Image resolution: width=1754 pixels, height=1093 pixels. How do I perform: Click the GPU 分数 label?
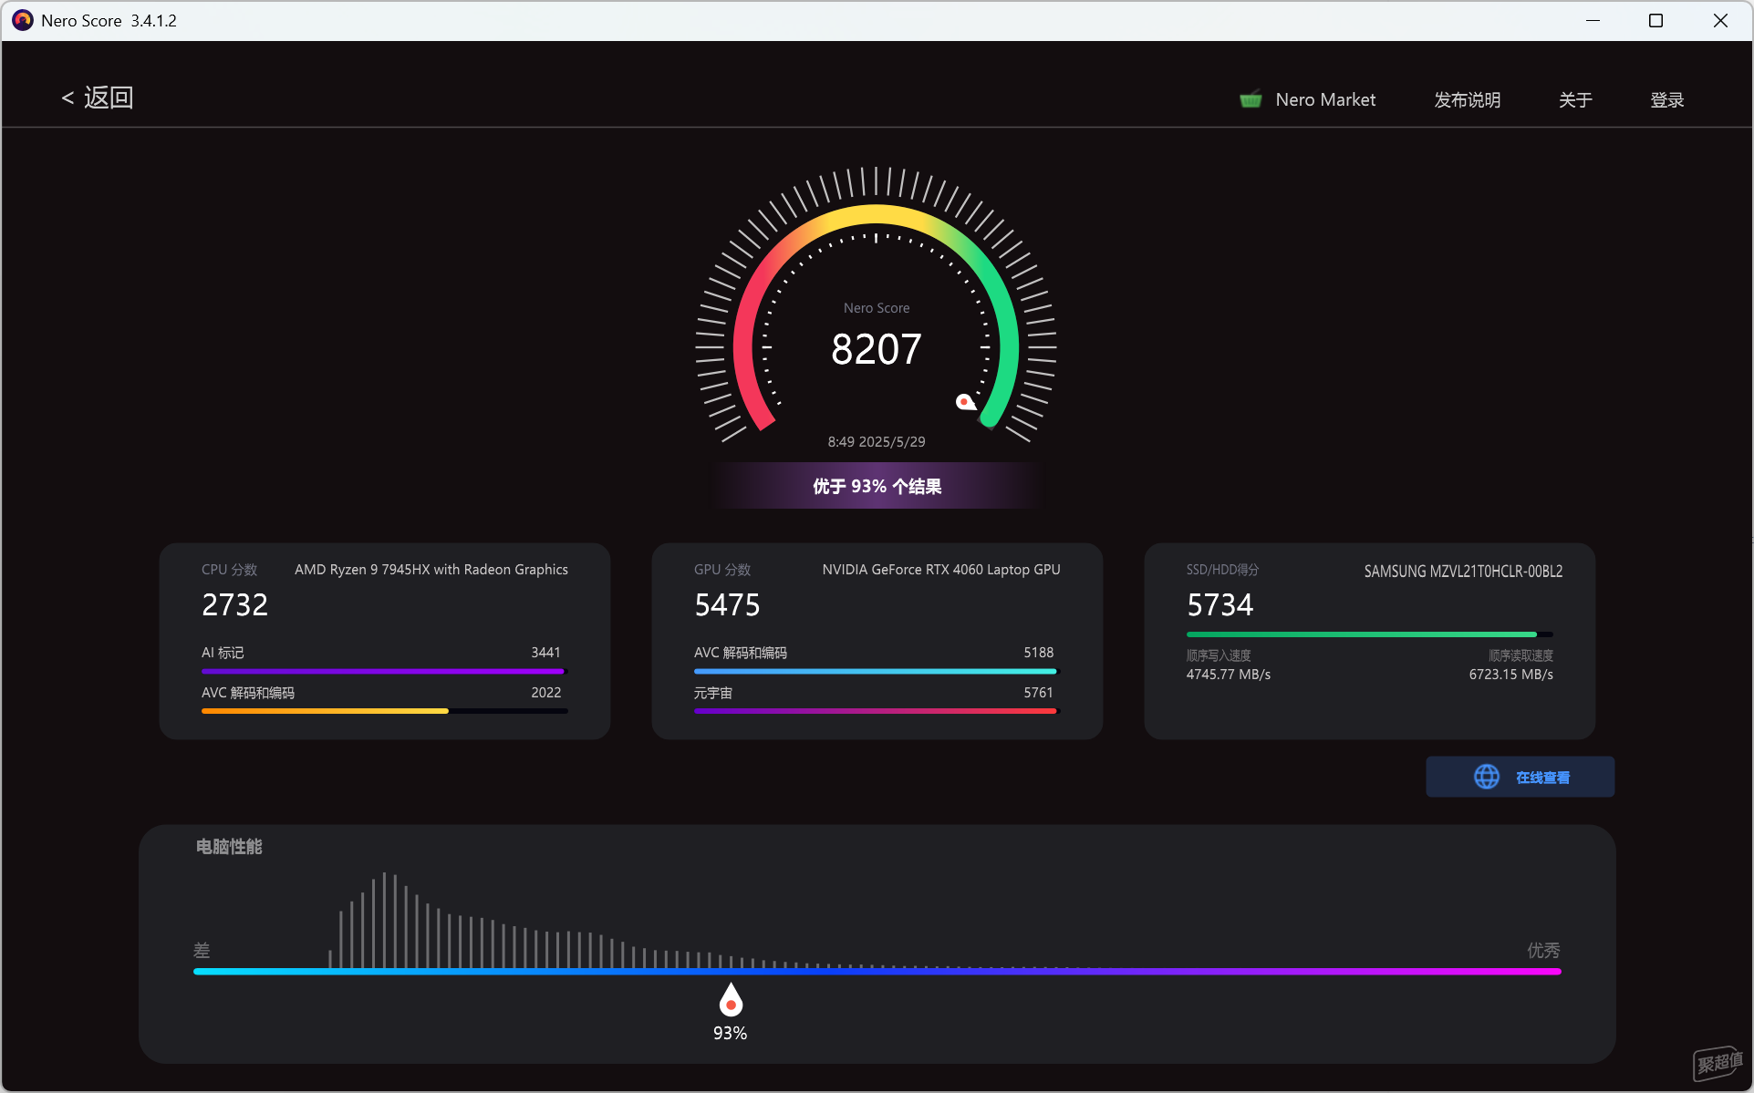(x=721, y=570)
